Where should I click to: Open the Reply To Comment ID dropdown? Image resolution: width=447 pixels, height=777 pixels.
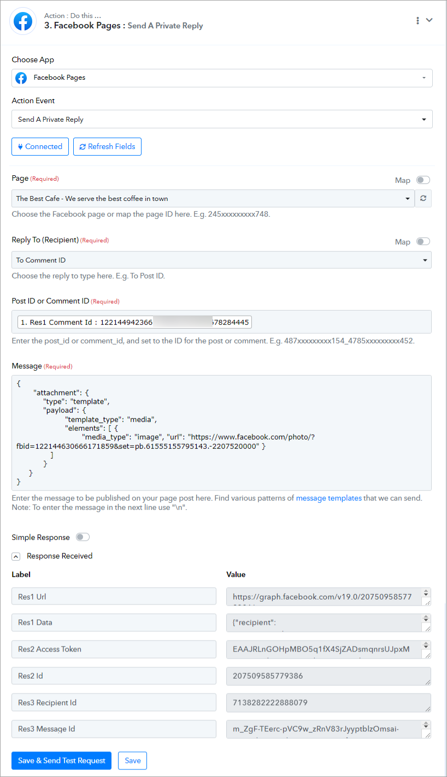[x=221, y=260]
